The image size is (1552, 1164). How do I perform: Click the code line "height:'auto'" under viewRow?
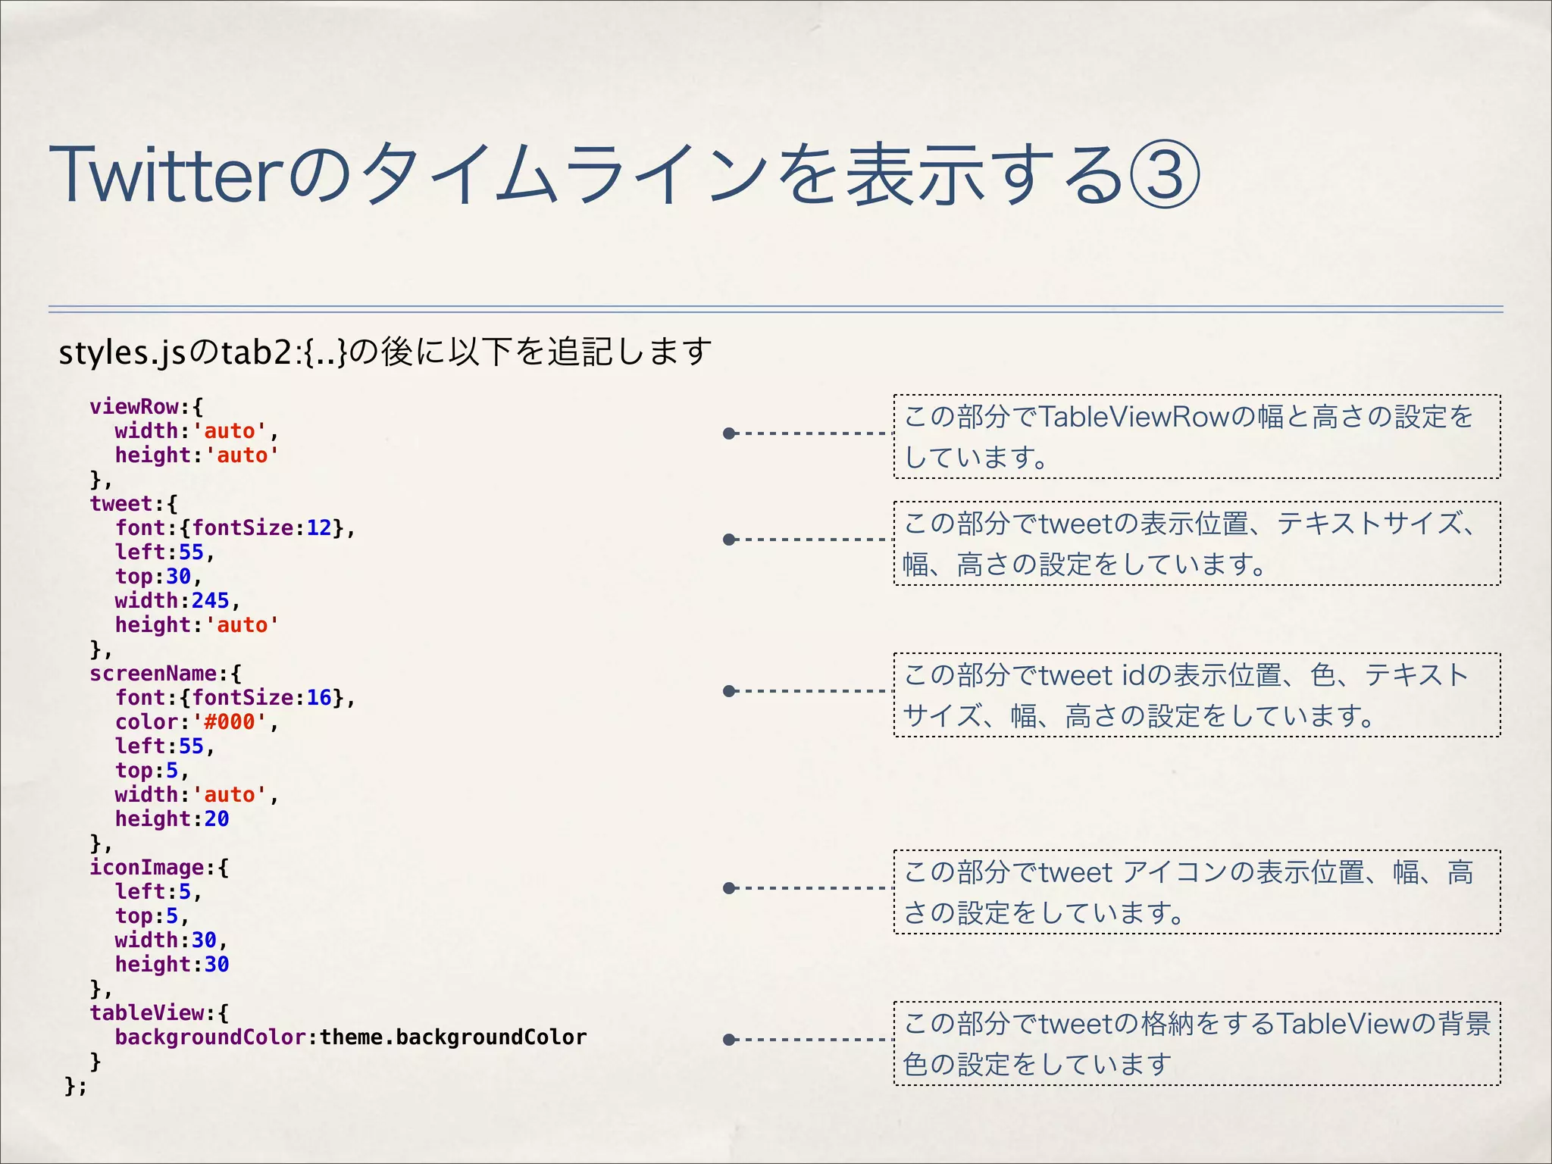[x=197, y=455]
